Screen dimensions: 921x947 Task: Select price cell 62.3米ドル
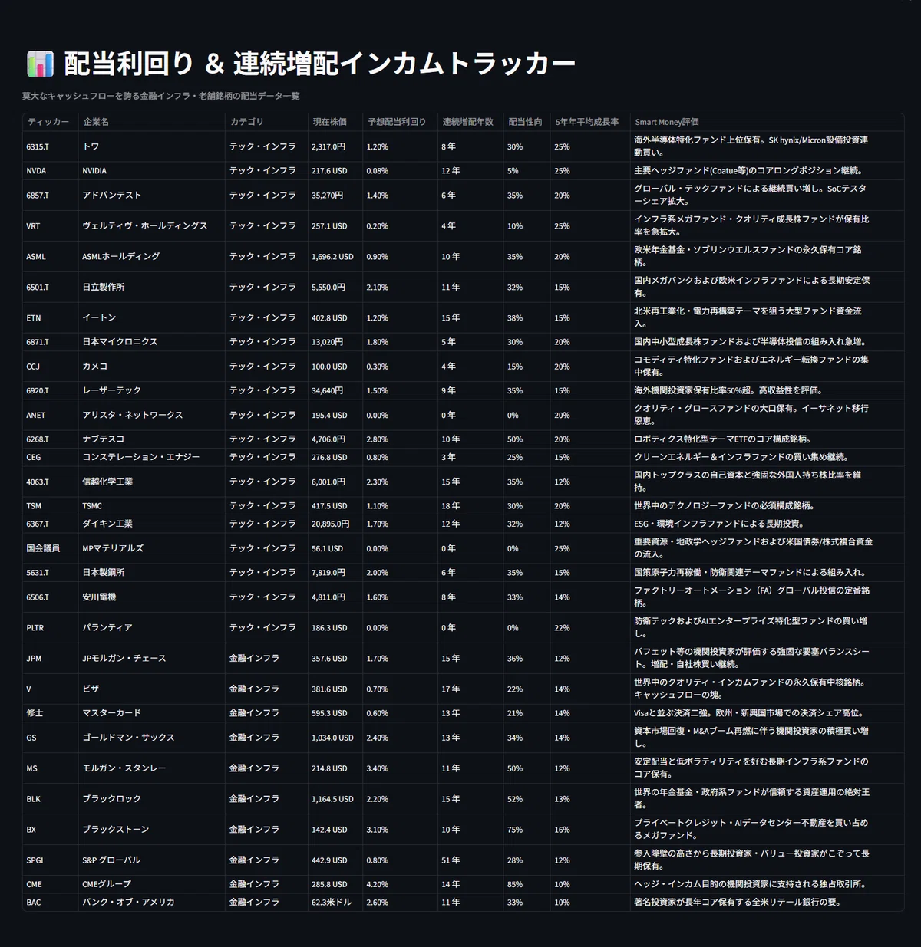tap(335, 903)
